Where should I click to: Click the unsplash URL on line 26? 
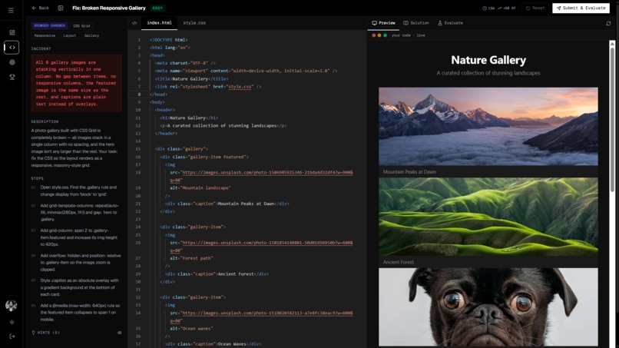267,243
